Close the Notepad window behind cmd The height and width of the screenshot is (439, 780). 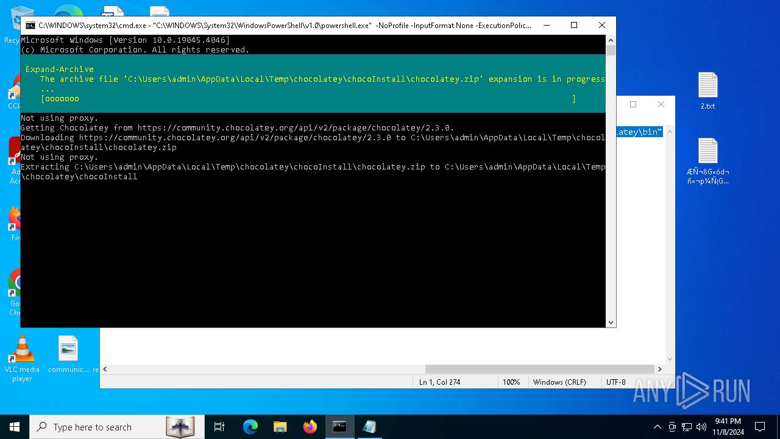tap(661, 104)
